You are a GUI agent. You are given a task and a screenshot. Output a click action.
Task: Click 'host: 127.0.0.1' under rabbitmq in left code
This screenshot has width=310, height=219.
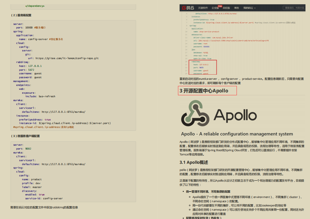(30, 66)
